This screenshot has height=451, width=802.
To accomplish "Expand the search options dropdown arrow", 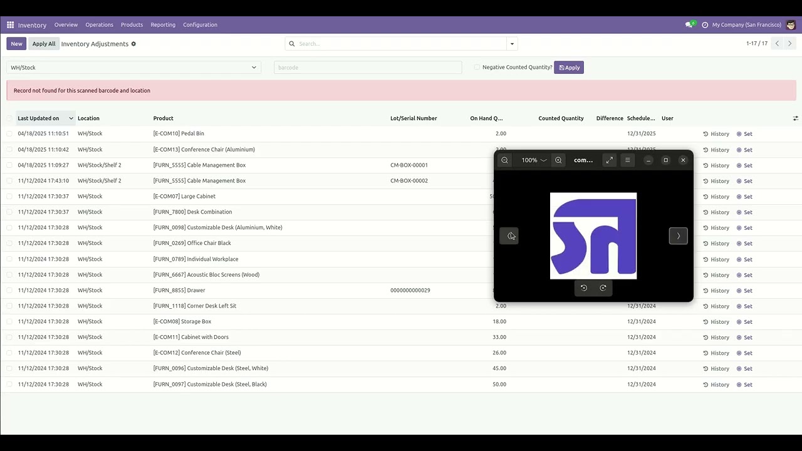I will click(x=512, y=44).
